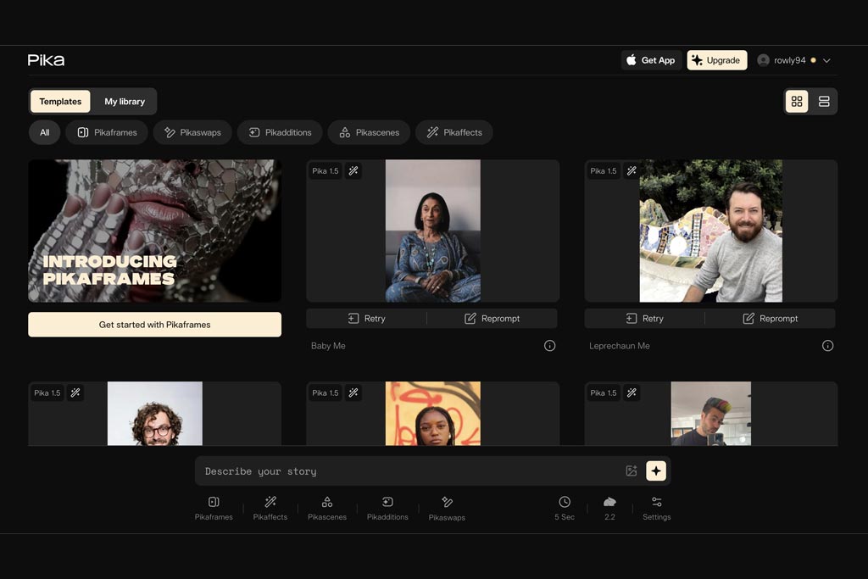Image resolution: width=868 pixels, height=579 pixels.
Task: Show info for Baby Me template
Action: [549, 346]
